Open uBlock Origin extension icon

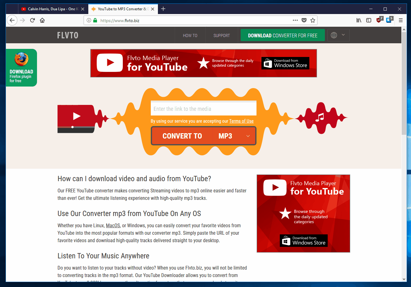[379, 20]
